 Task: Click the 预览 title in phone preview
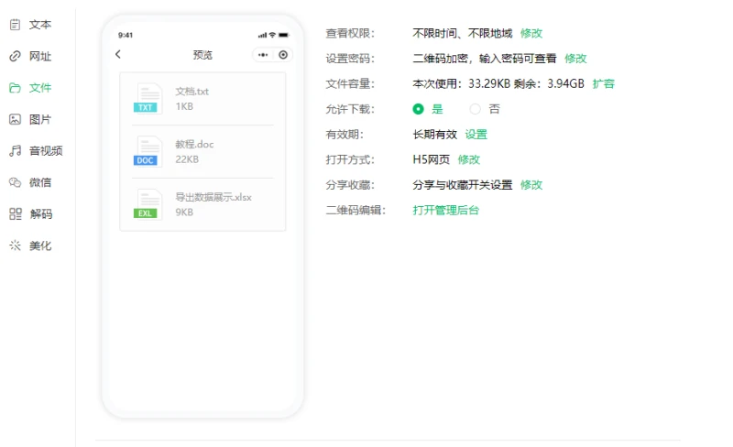202,55
